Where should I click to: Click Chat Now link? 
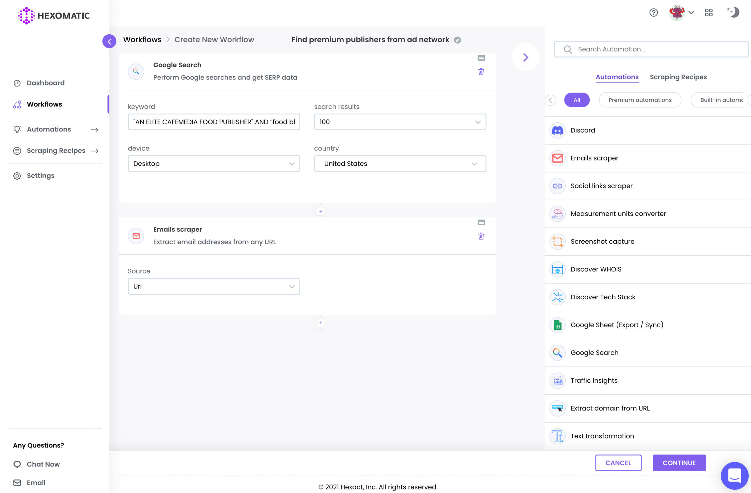click(37, 464)
